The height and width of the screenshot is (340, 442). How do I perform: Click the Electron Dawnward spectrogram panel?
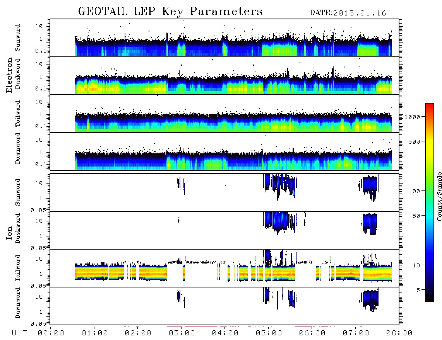click(x=224, y=151)
